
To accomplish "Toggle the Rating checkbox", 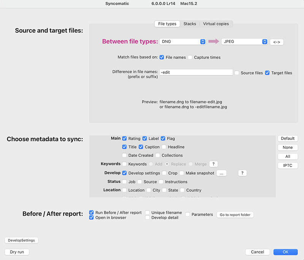I will [125, 139].
